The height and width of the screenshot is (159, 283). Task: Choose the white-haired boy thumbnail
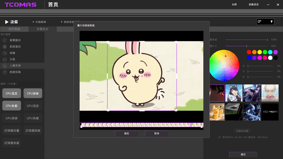pos(270,93)
